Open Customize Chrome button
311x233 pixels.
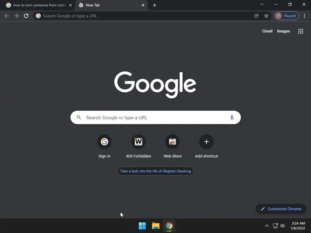(x=281, y=209)
